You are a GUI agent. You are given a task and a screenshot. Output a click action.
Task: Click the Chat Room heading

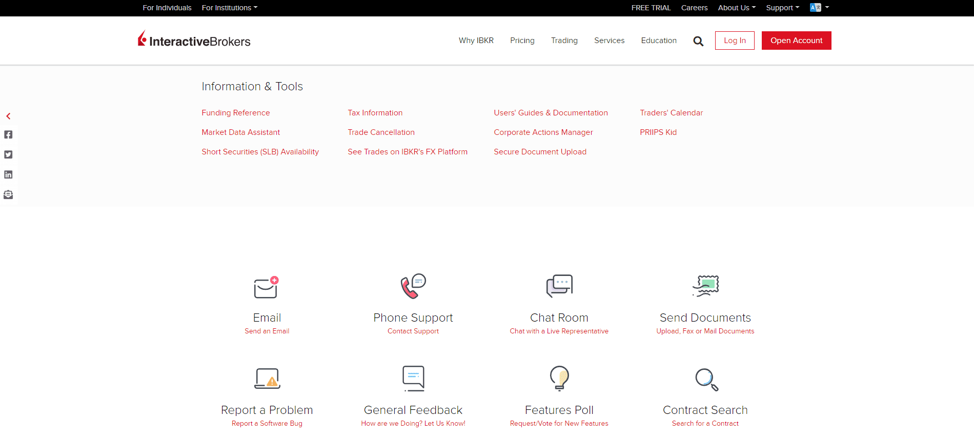coord(559,318)
